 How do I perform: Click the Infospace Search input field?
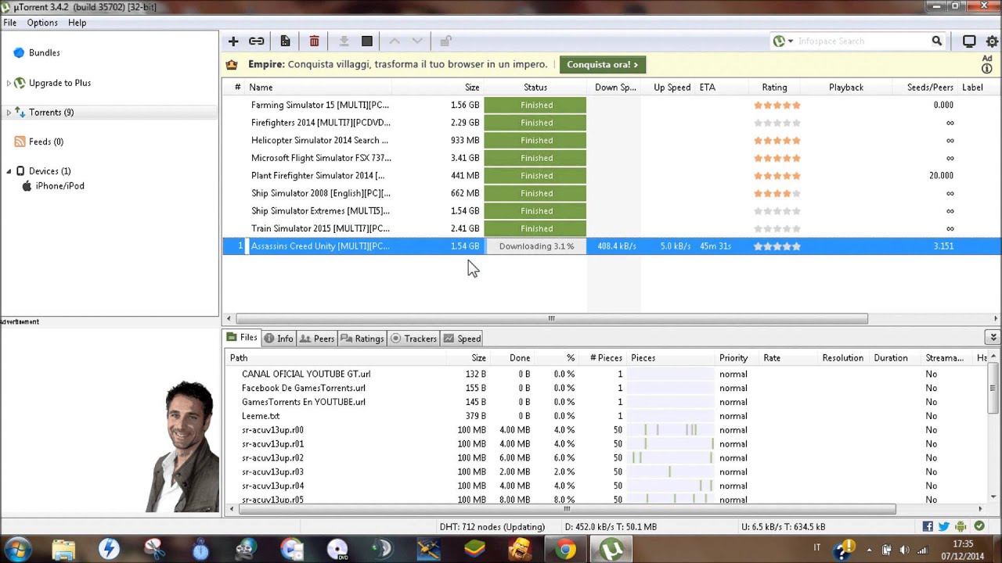pyautogui.click(x=861, y=41)
